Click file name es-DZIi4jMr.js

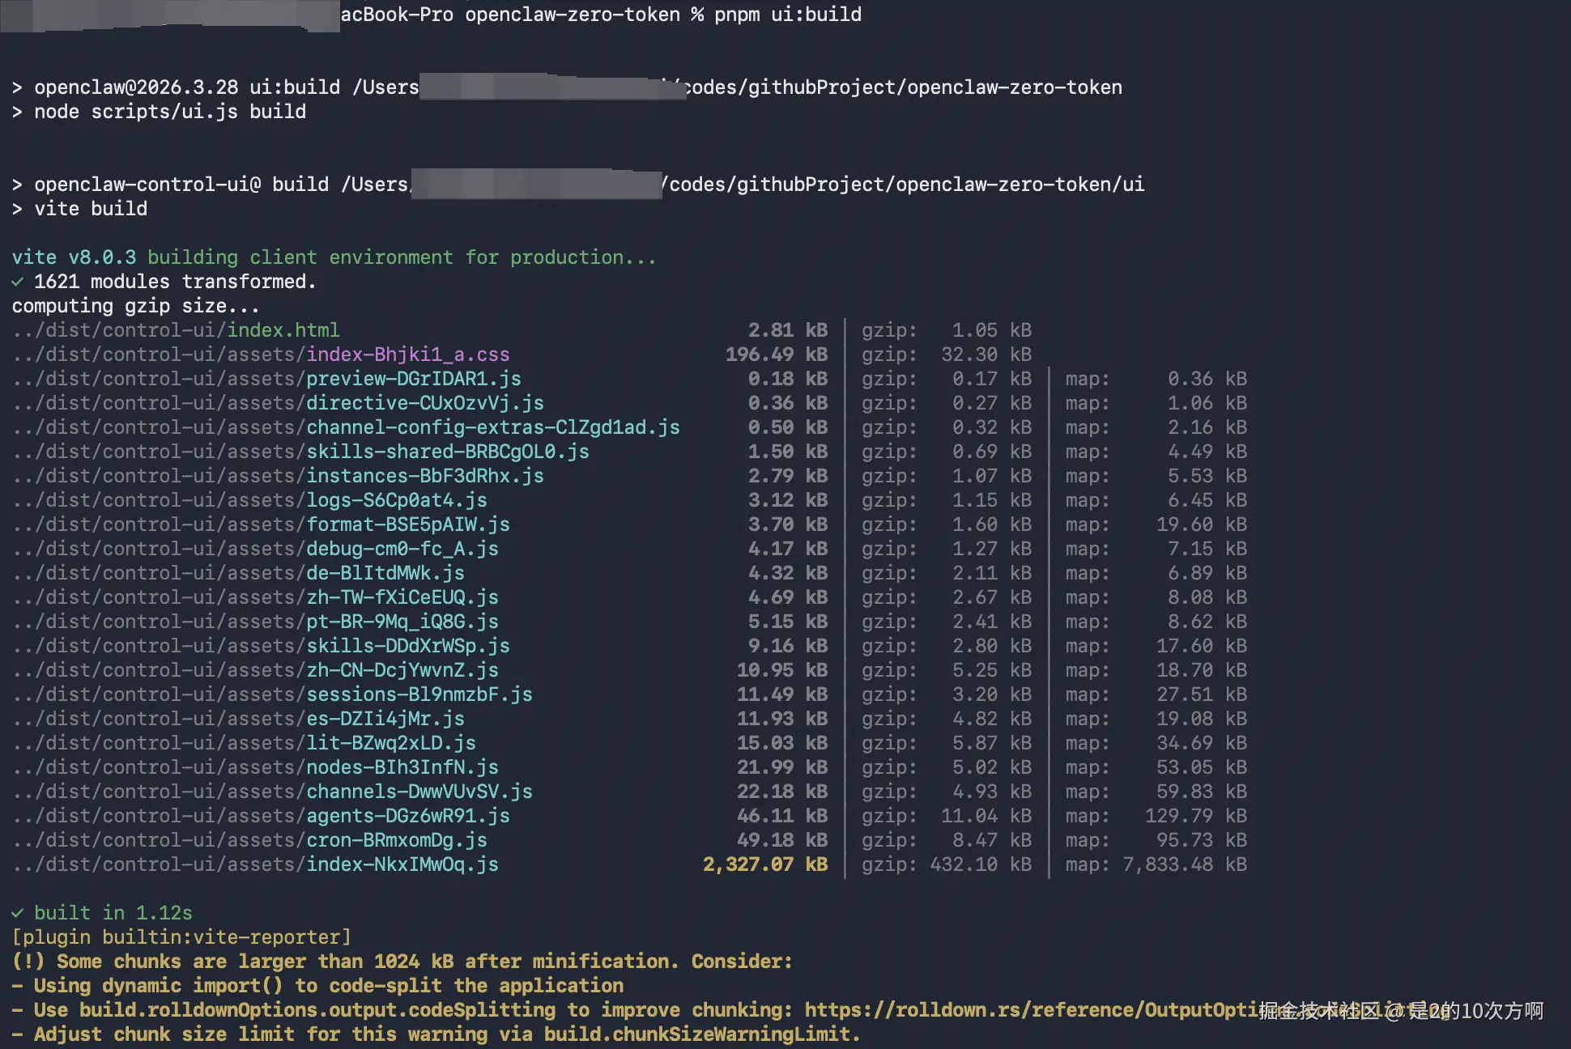(385, 719)
